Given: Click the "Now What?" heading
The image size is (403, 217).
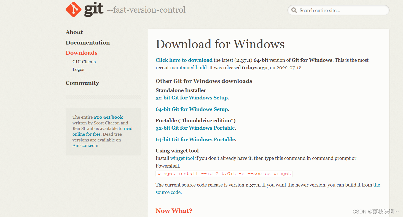Looking at the screenshot, I should pos(174,211).
